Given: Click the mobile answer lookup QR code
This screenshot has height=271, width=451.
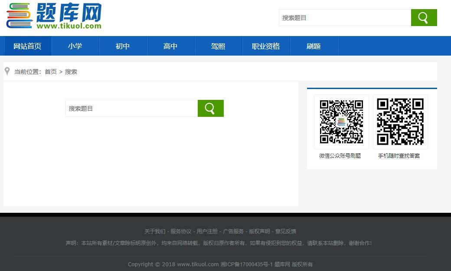Looking at the screenshot, I should tap(400, 122).
